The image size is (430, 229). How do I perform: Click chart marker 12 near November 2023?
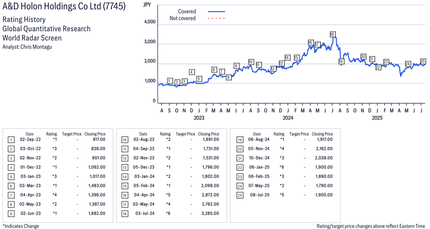click(273, 69)
